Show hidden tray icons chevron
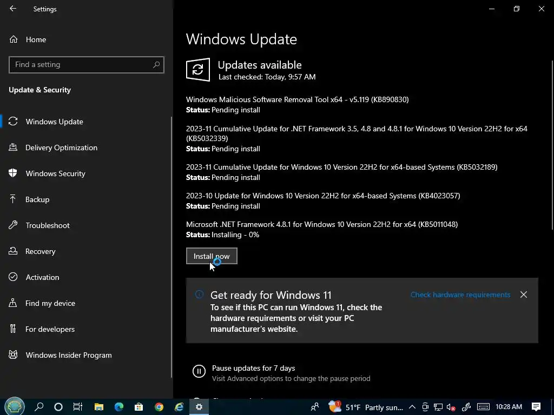 pos(412,407)
